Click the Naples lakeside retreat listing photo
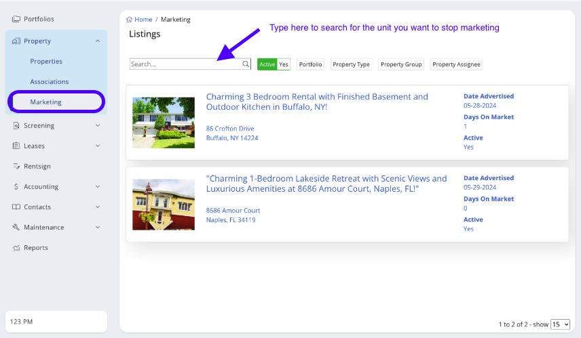 [x=164, y=205]
